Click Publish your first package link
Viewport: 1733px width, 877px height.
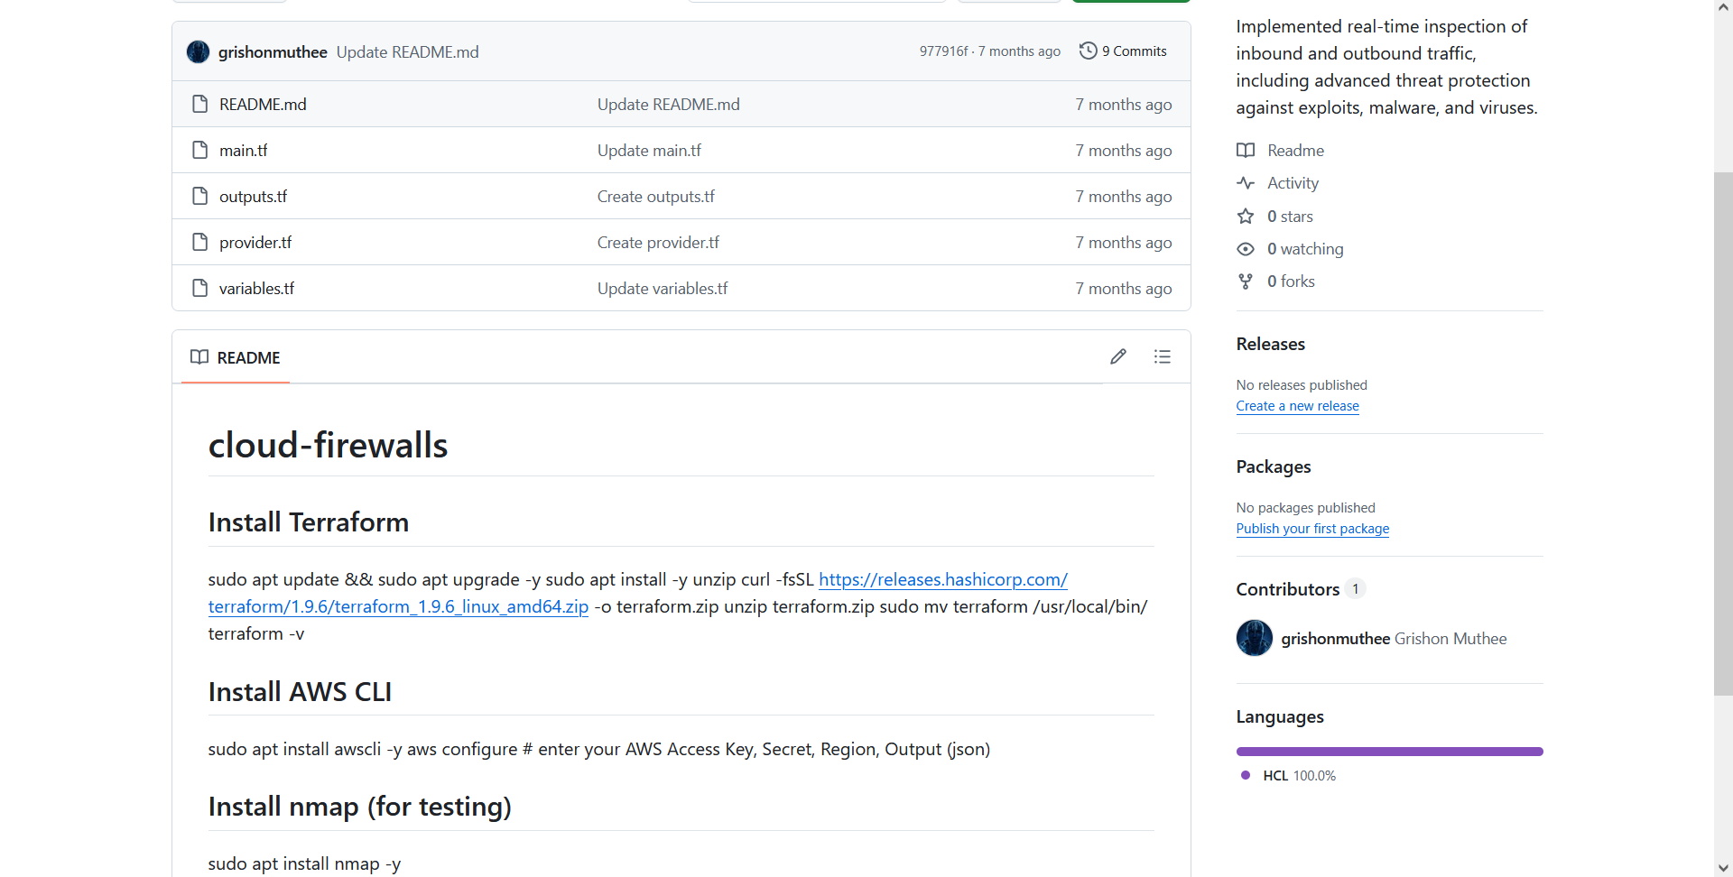pos(1312,529)
